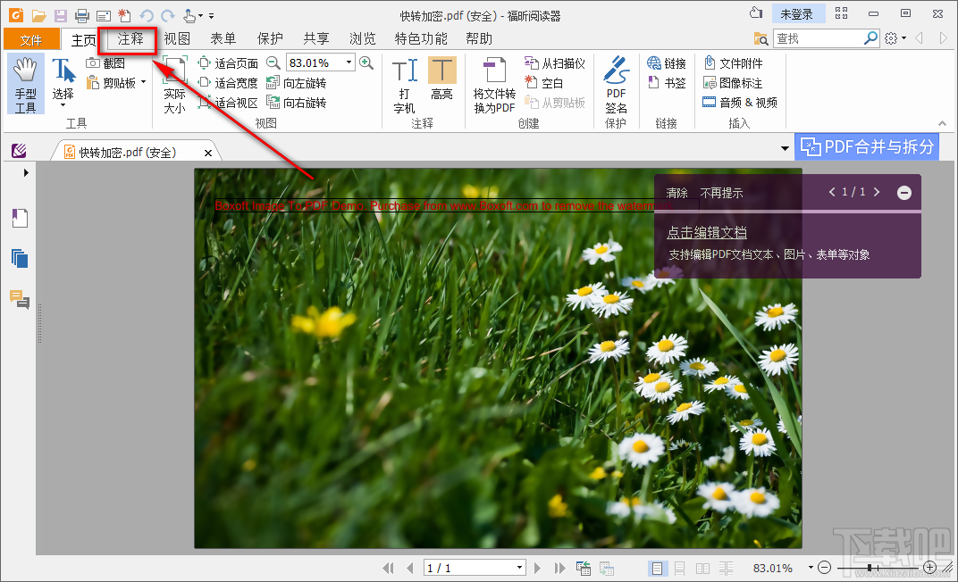This screenshot has width=958, height=582.
Task: Expand the zoom percentage dropdown
Action: (x=349, y=62)
